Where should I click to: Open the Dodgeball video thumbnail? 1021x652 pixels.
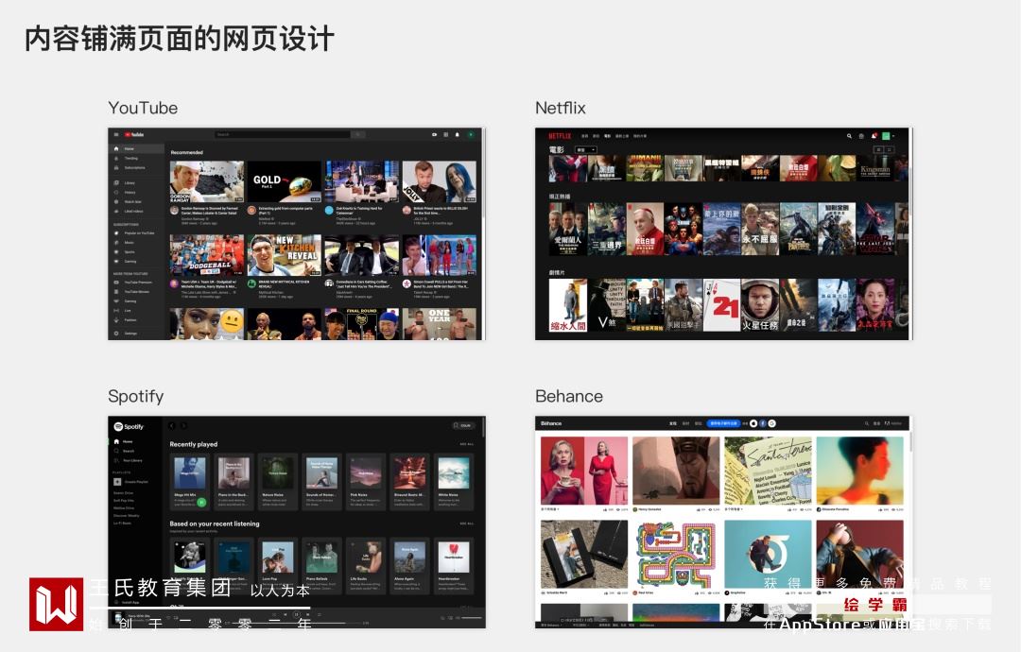[x=207, y=255]
